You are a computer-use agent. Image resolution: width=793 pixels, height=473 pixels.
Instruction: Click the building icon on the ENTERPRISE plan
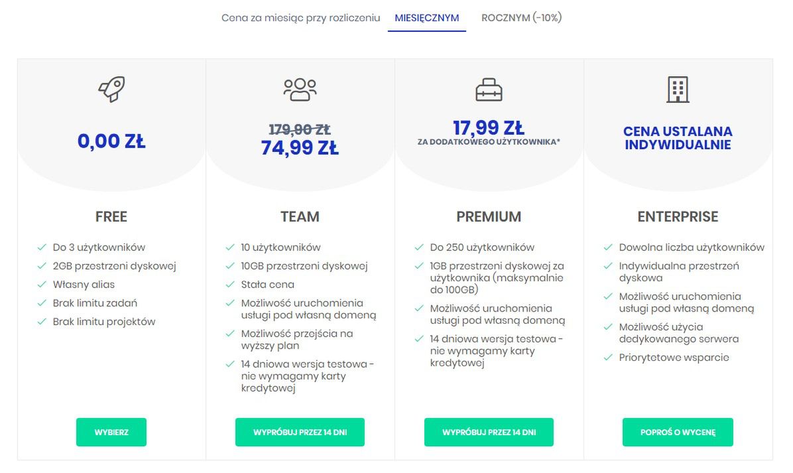pos(678,90)
